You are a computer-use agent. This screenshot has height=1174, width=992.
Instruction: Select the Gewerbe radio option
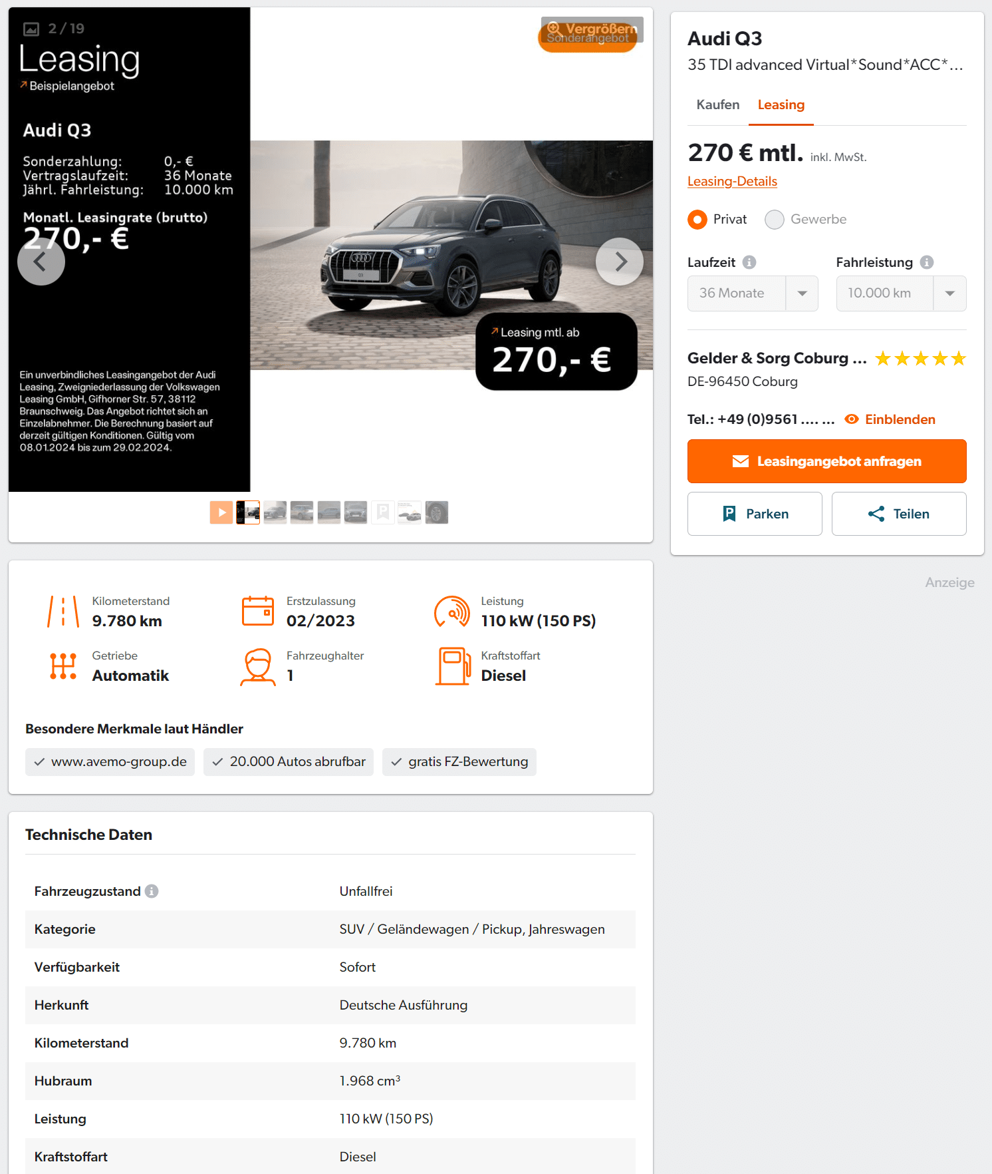(x=775, y=220)
